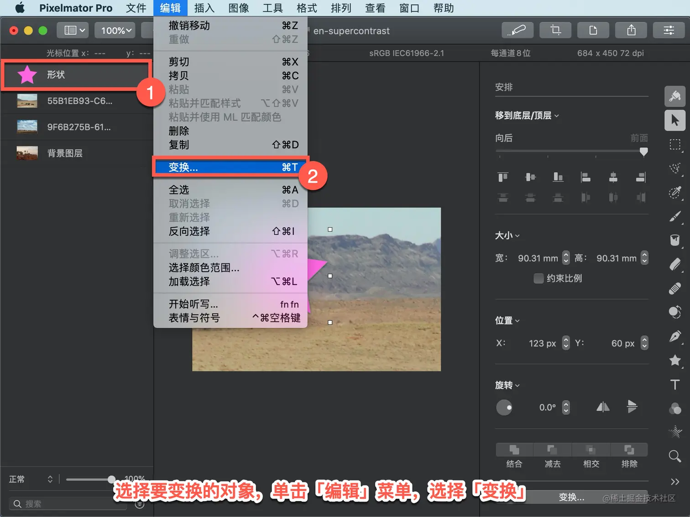Viewport: 690px width, 517px height.
Task: Select the Paint brush tool
Action: [x=675, y=216]
